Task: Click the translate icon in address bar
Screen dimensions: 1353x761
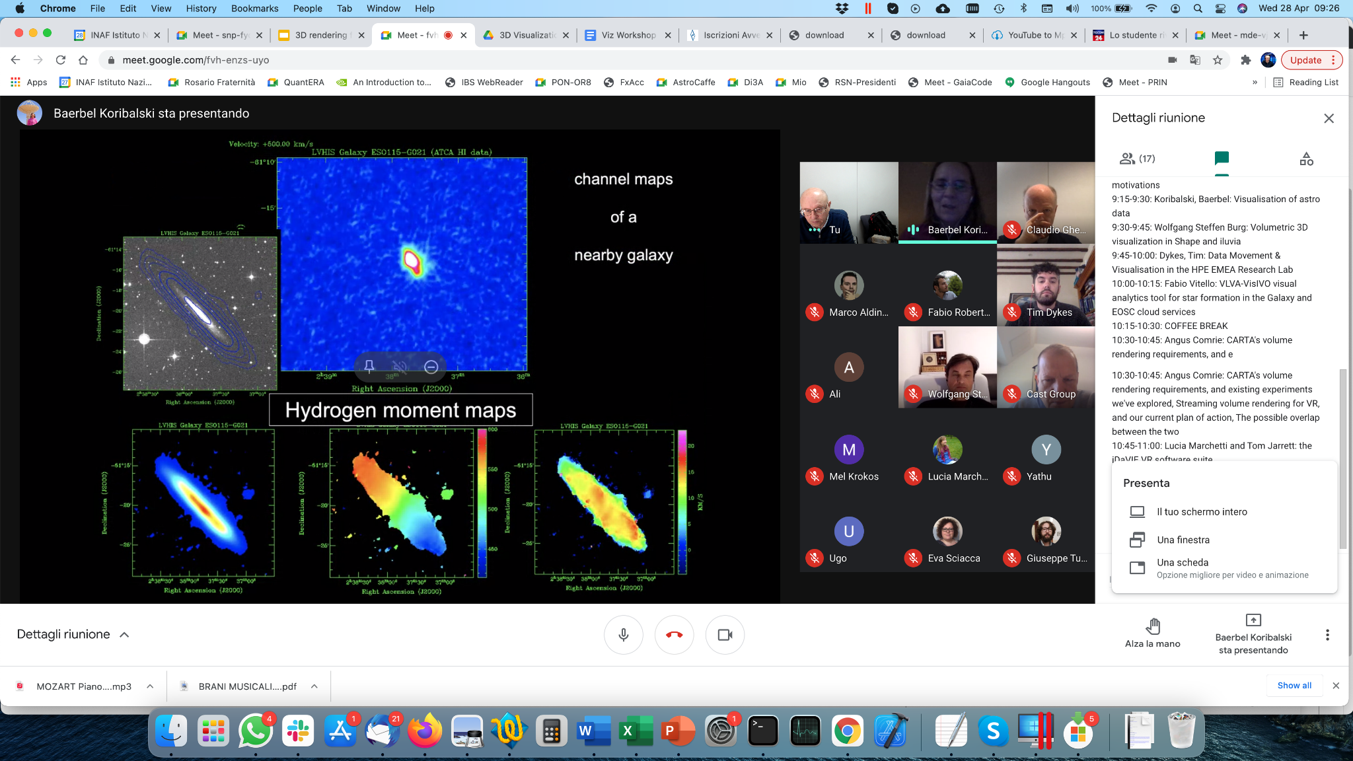Action: pos(1195,60)
